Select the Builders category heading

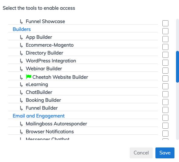(22, 29)
